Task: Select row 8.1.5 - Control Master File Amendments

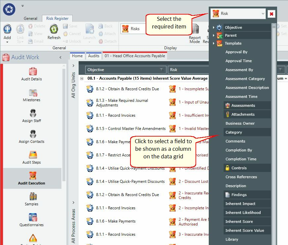Action: 130,129
